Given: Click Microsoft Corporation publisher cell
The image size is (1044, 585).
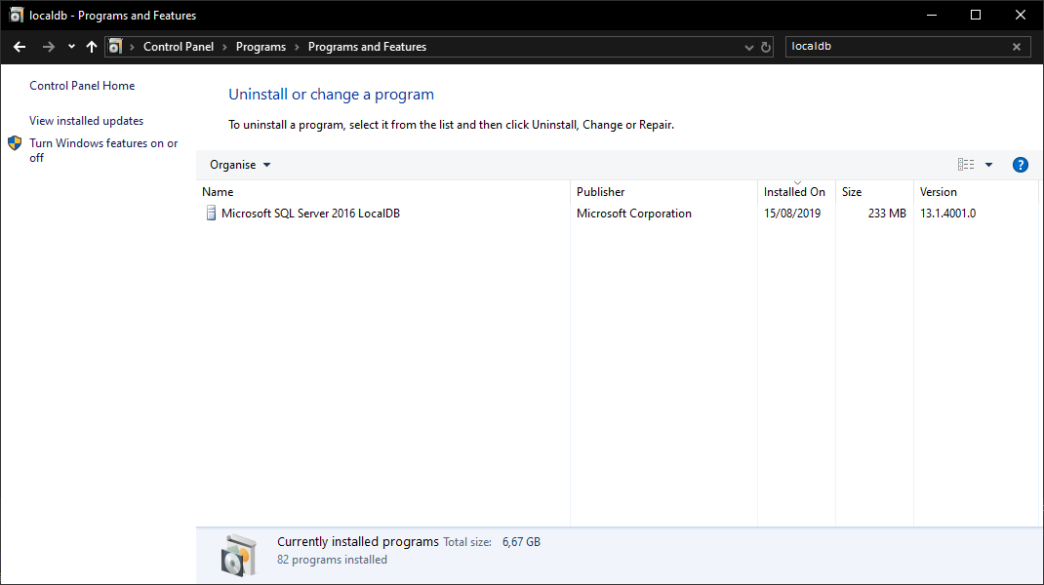Looking at the screenshot, I should coord(634,214).
